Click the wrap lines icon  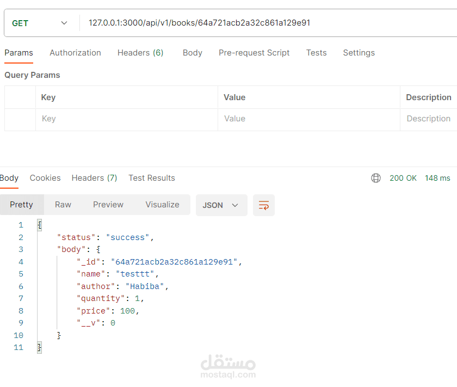coord(264,205)
